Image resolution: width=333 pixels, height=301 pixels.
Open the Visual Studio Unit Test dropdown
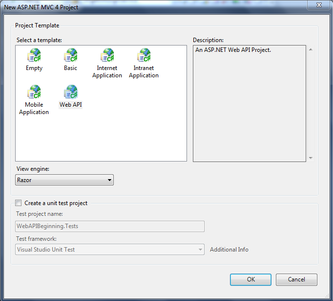(110, 249)
